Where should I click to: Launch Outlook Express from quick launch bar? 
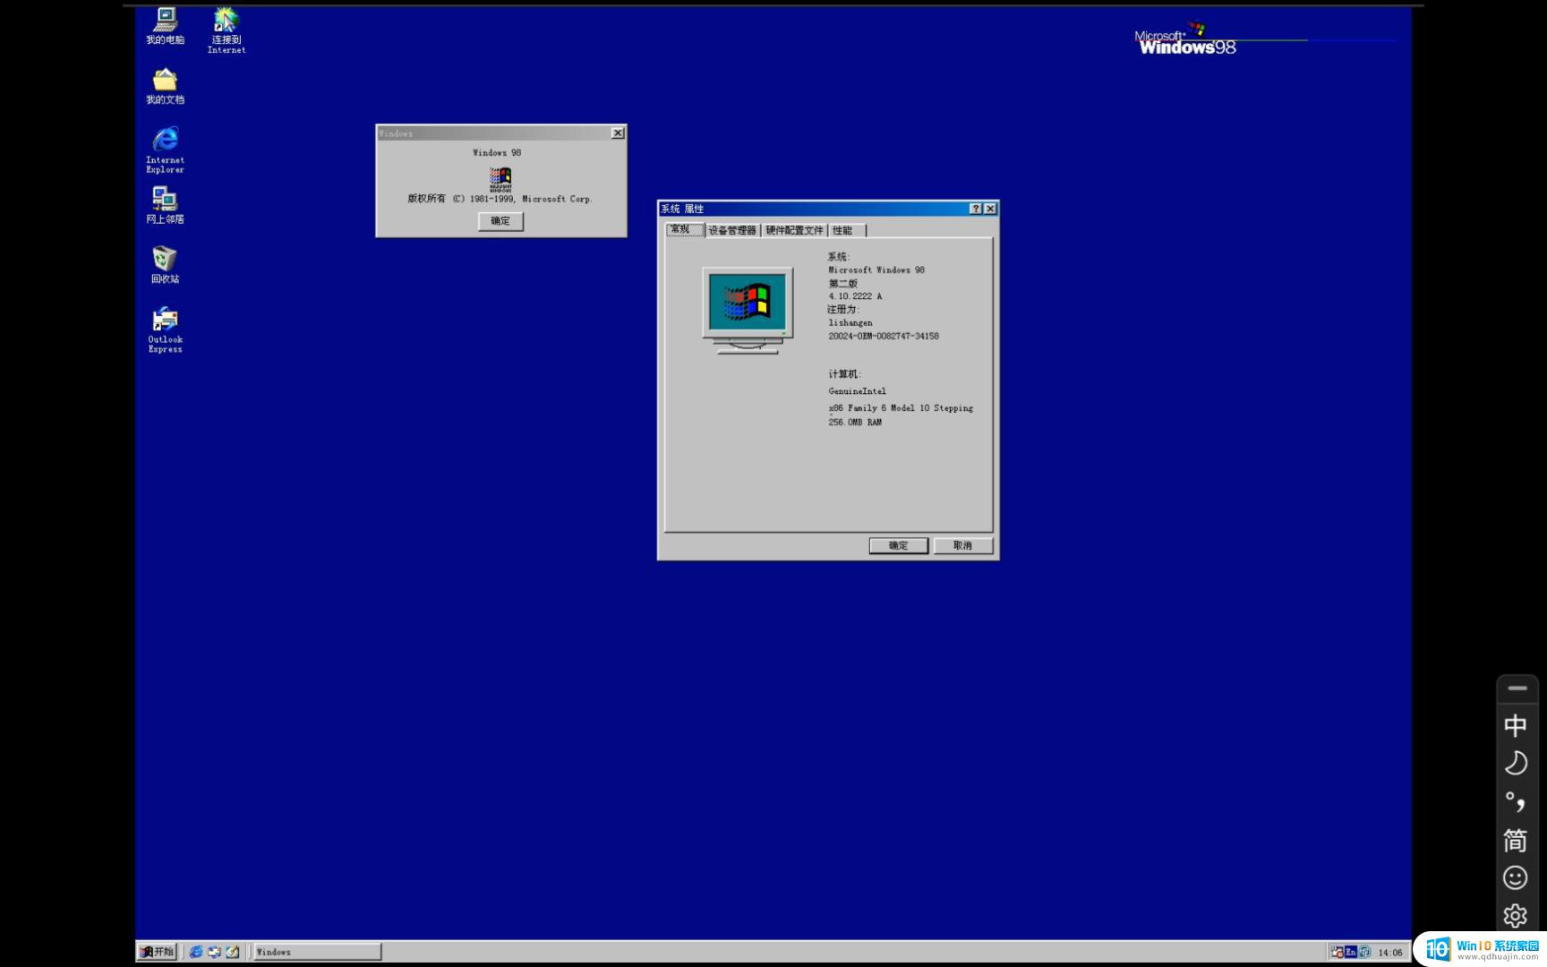click(214, 952)
